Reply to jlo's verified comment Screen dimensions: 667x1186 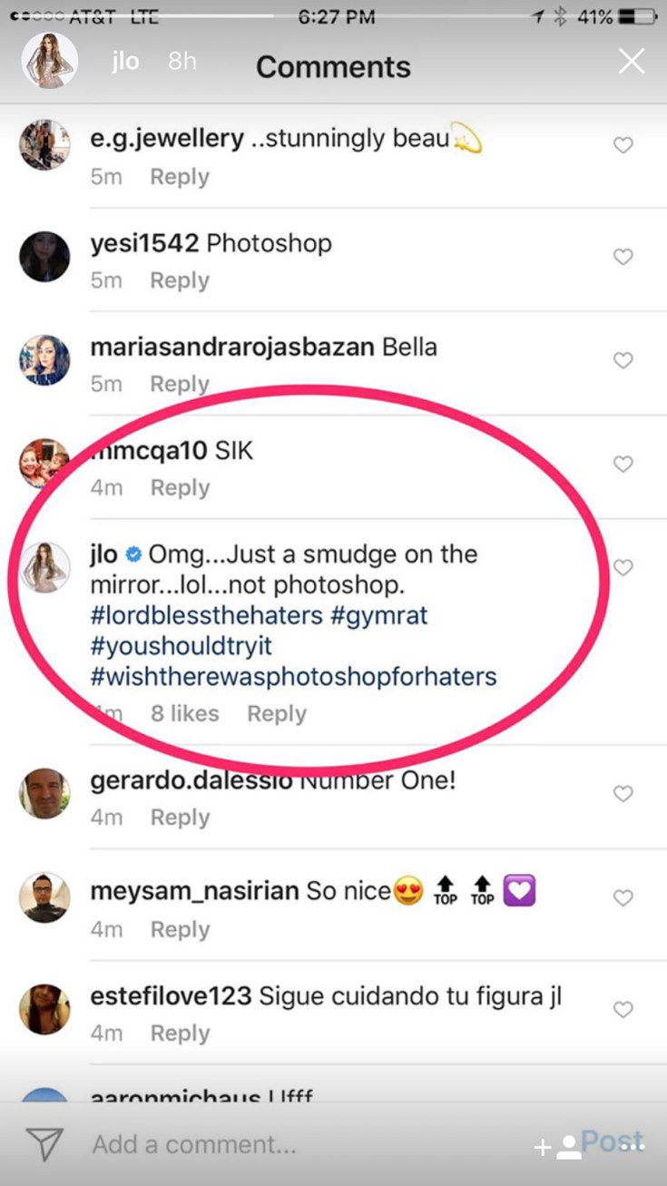click(x=277, y=714)
